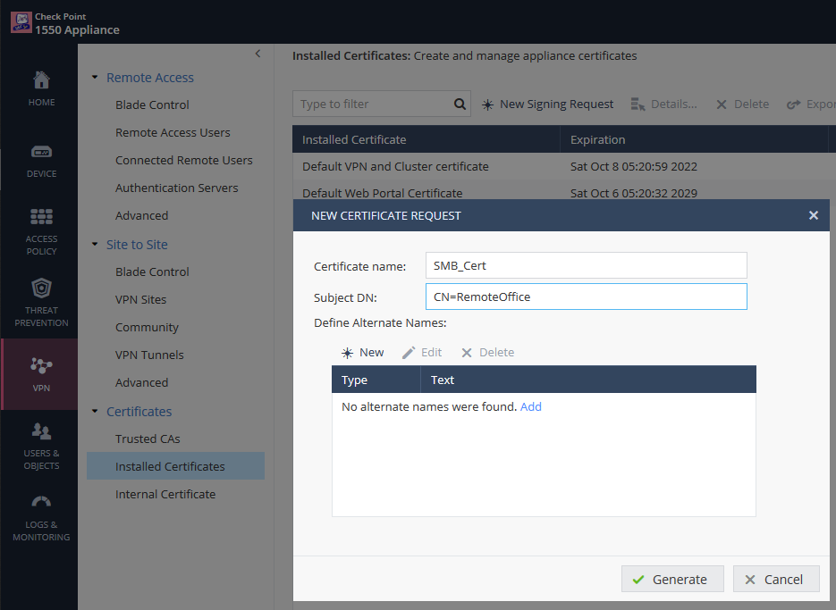This screenshot has height=610, width=836.
Task: Collapse the Site to Site section
Action: click(x=96, y=245)
